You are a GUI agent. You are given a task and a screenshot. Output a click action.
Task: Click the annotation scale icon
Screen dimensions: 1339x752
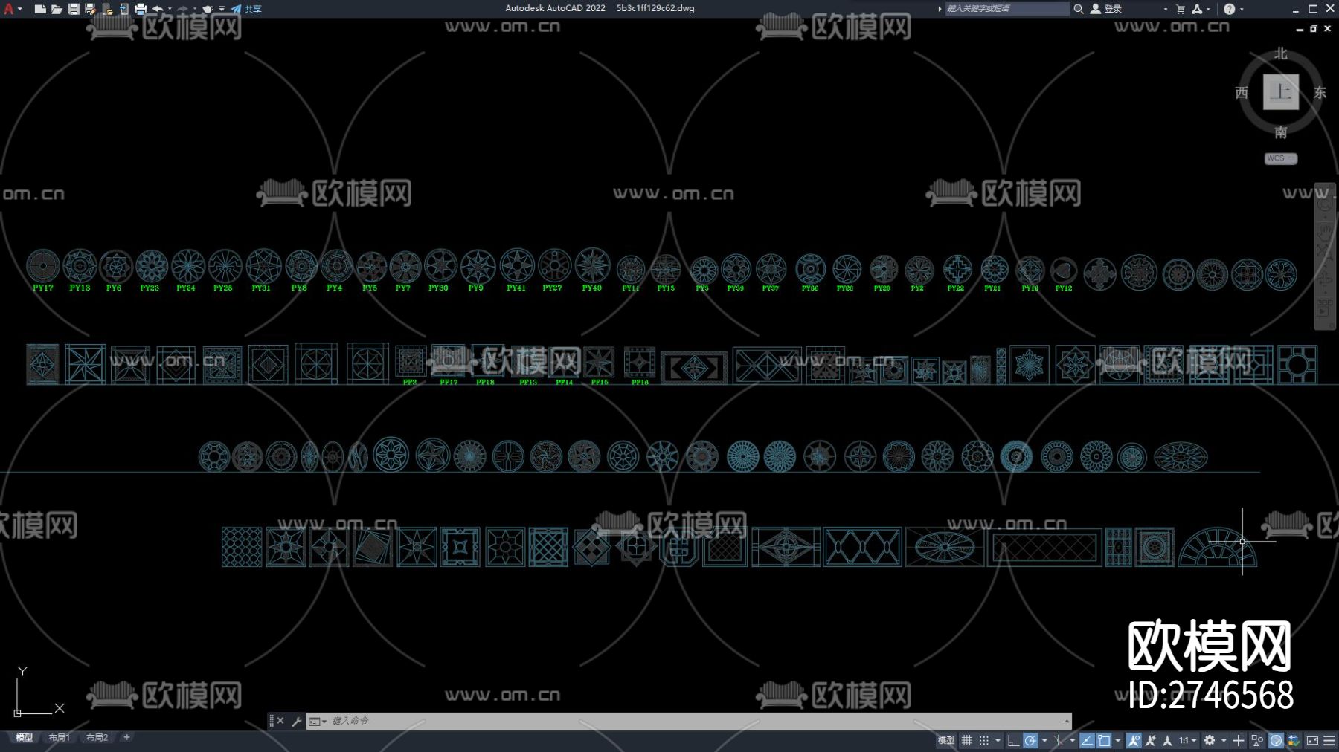click(x=1167, y=740)
